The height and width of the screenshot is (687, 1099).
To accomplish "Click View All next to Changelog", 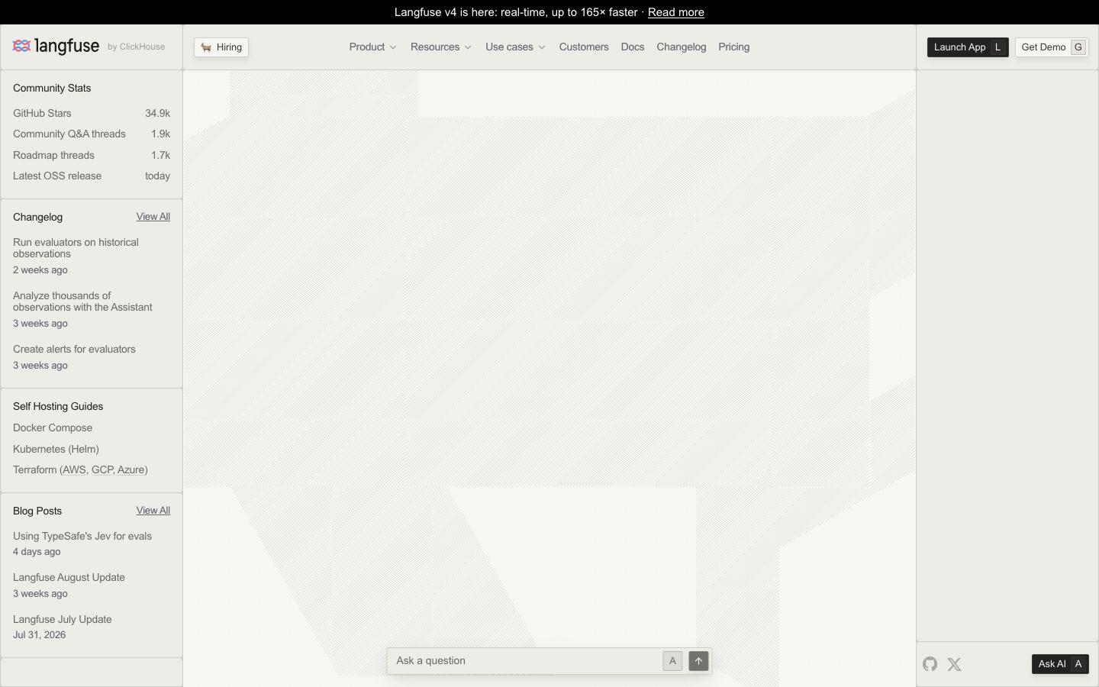I will tap(153, 217).
